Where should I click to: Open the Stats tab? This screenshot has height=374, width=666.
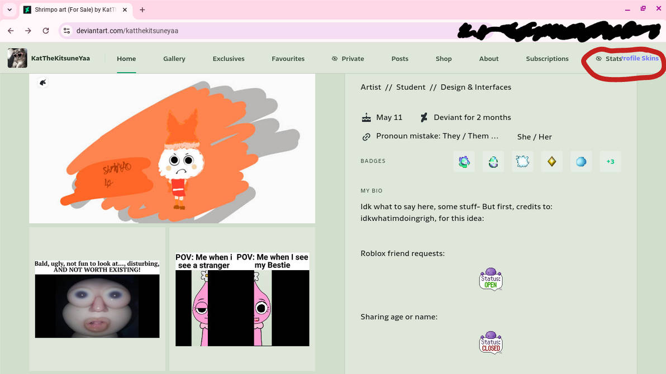(x=608, y=59)
